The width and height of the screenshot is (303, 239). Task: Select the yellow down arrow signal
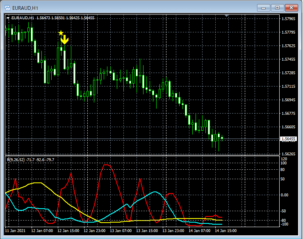coord(64,40)
